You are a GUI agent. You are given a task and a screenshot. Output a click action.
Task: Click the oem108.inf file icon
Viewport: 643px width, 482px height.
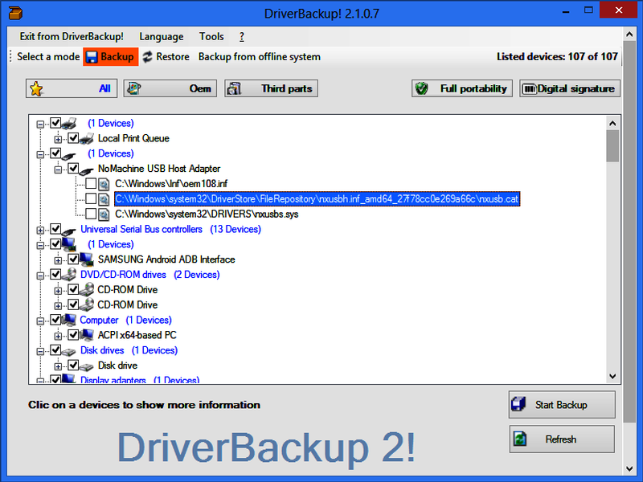click(x=104, y=184)
